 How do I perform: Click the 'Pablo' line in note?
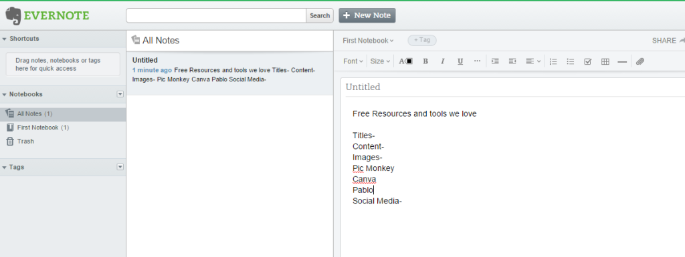363,190
